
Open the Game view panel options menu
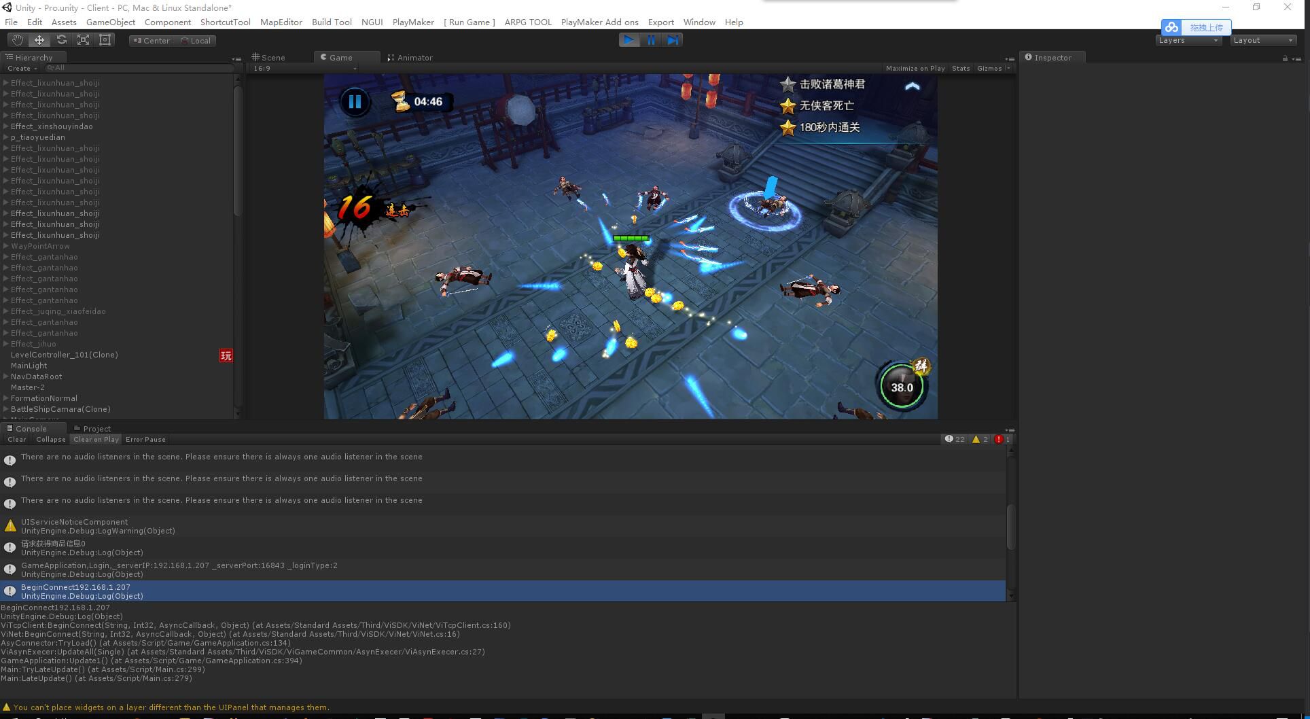click(x=1010, y=58)
